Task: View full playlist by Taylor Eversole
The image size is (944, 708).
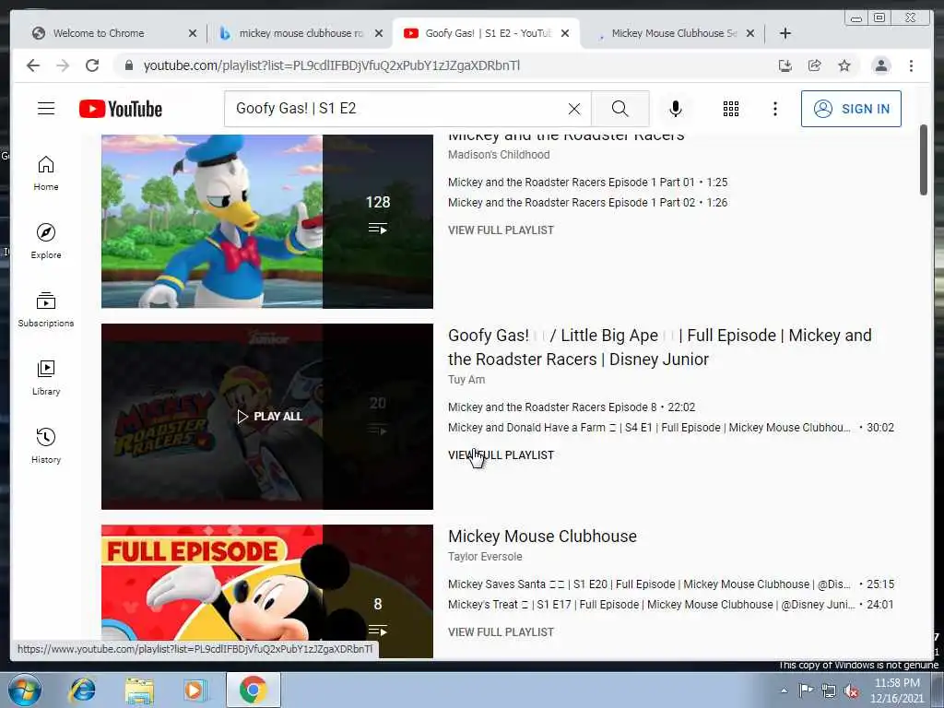Action: coord(501,632)
